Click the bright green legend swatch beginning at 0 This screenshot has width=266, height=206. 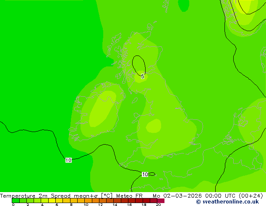(x=16, y=201)
